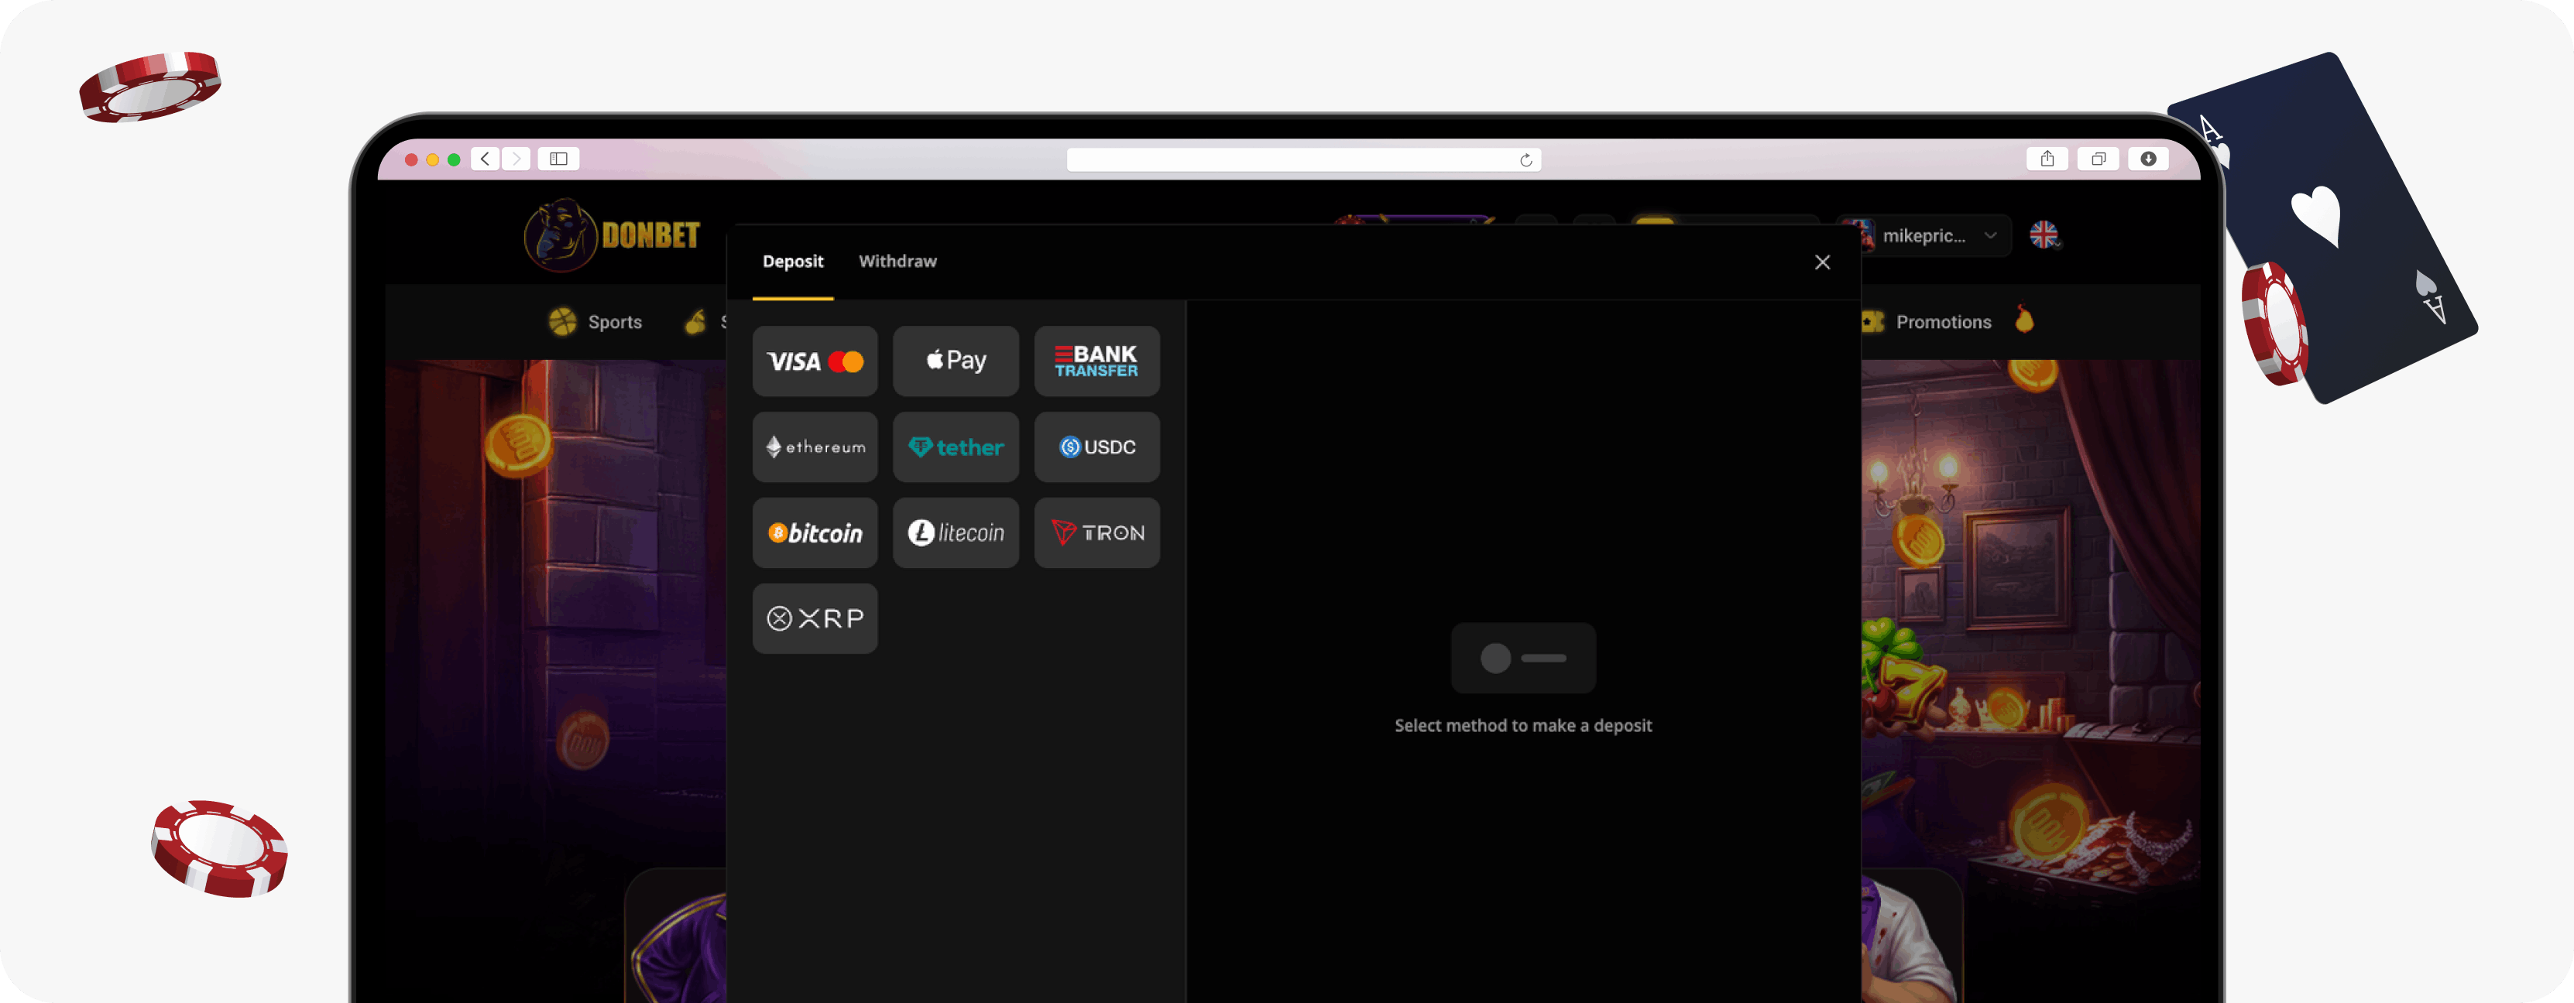
Task: Select XRP as deposit method
Action: point(815,618)
